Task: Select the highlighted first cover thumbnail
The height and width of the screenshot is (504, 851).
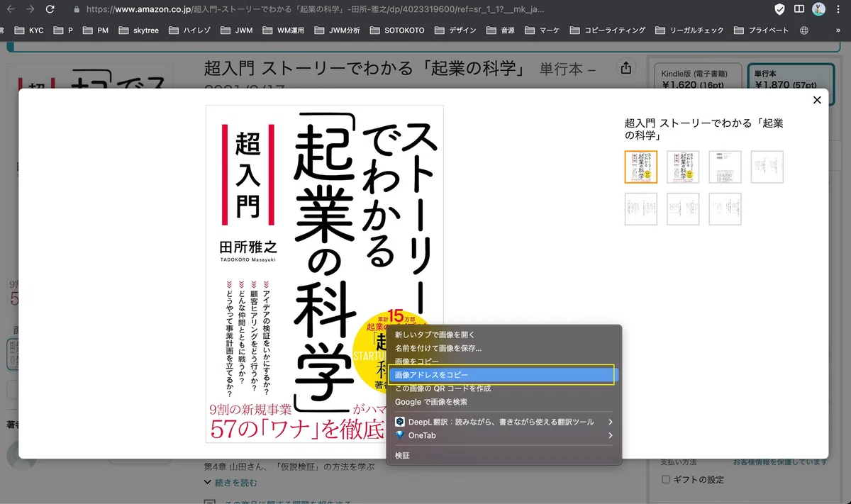Action: (640, 167)
